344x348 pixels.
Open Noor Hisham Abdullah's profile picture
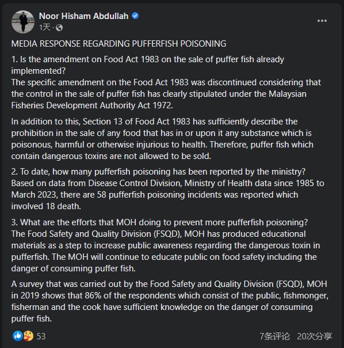coord(23,22)
